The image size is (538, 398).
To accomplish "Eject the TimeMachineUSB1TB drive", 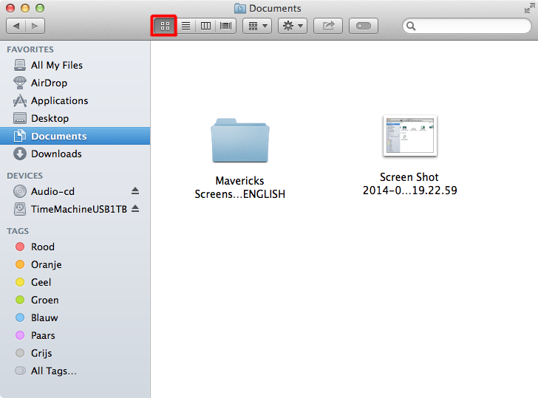I will [x=135, y=209].
